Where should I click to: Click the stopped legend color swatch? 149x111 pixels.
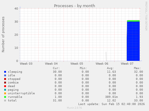click(5, 79)
